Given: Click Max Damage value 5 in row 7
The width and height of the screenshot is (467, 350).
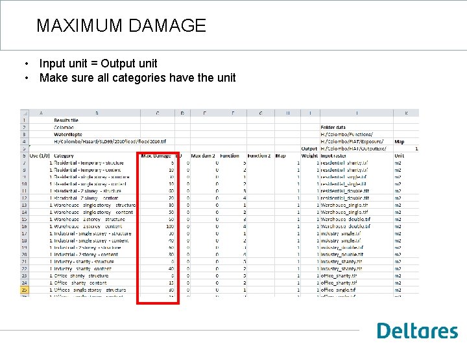Looking at the screenshot, I should point(173,163).
